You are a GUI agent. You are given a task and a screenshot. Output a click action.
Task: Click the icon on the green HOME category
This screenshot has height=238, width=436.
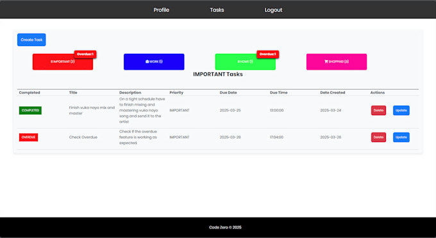(239, 61)
